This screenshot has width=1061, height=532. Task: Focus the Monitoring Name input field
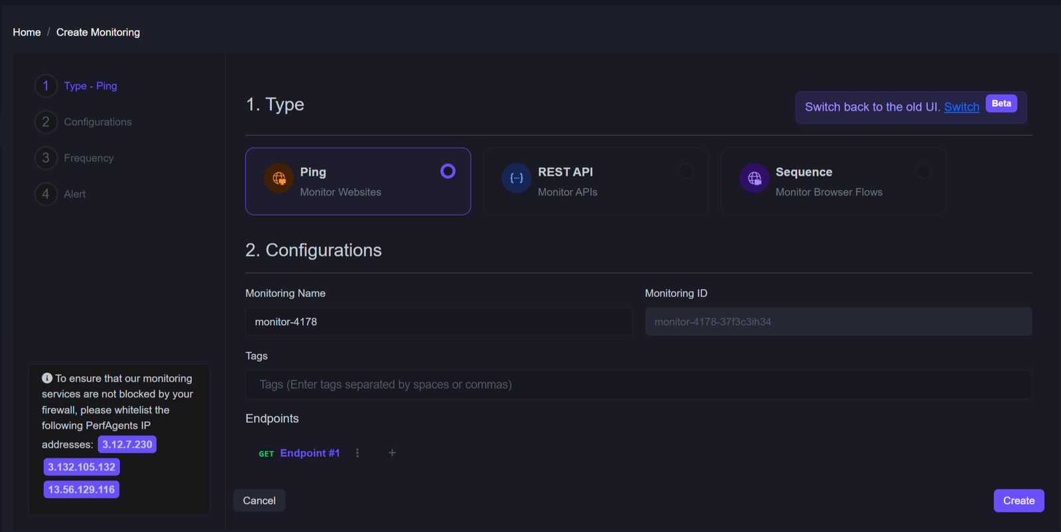(x=439, y=322)
